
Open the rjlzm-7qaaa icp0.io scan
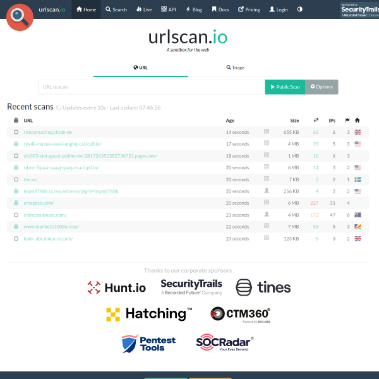click(61, 167)
